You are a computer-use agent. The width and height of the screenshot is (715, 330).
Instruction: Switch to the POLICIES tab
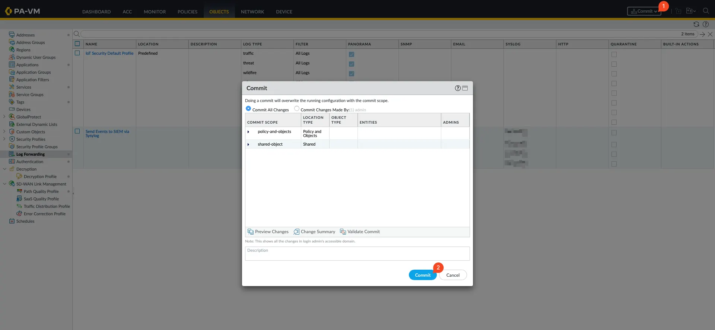coord(187,12)
